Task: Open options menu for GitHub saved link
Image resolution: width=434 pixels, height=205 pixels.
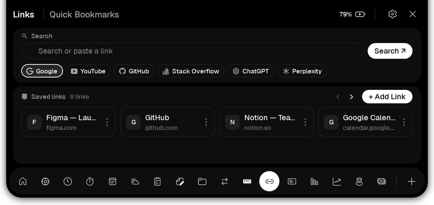Action: pos(206,122)
